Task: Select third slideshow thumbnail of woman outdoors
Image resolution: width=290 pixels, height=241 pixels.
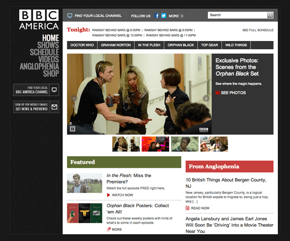Action: (x=185, y=144)
